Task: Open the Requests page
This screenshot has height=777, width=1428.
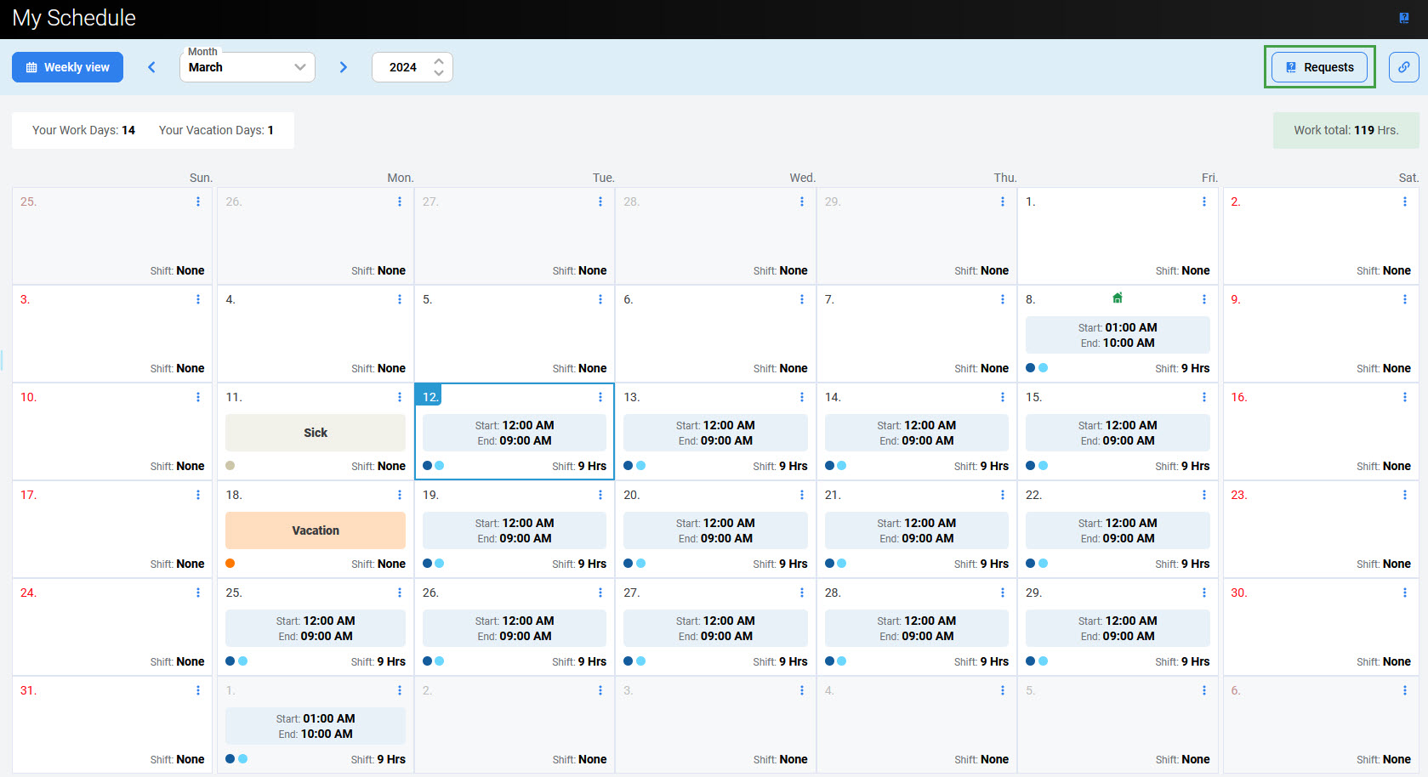Action: pyautogui.click(x=1319, y=67)
